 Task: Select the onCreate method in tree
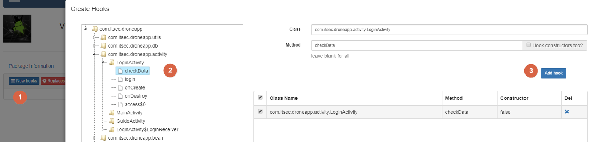(135, 88)
